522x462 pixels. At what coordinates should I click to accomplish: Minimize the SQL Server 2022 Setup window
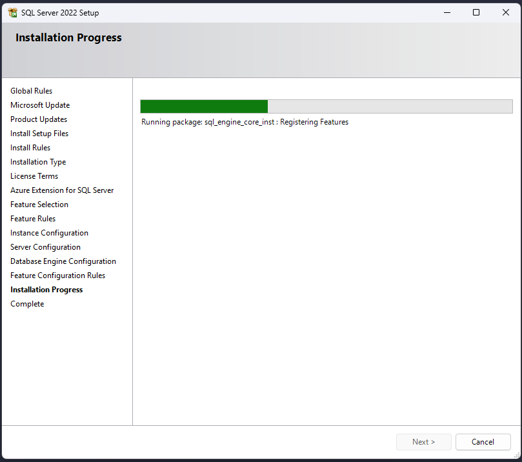tap(446, 12)
